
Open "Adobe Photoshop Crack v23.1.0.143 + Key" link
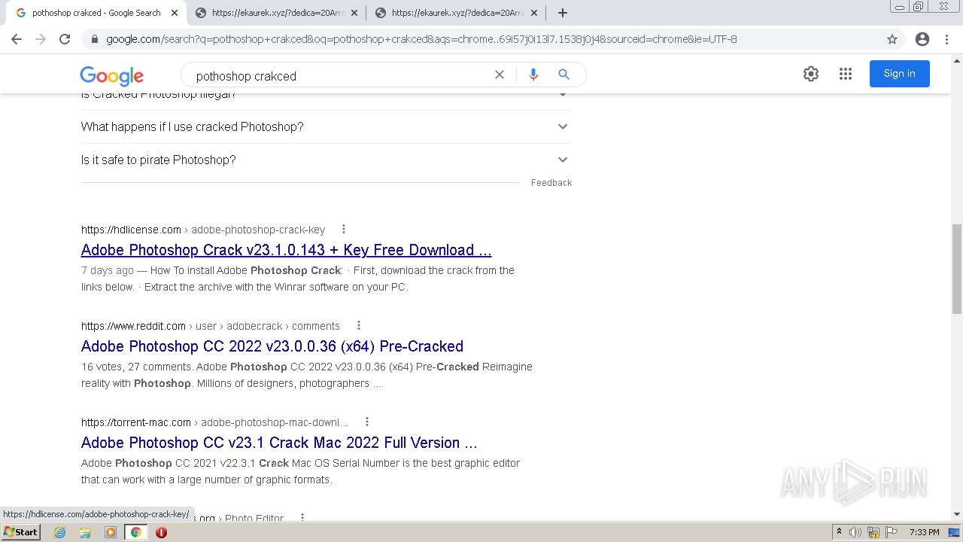pos(286,250)
